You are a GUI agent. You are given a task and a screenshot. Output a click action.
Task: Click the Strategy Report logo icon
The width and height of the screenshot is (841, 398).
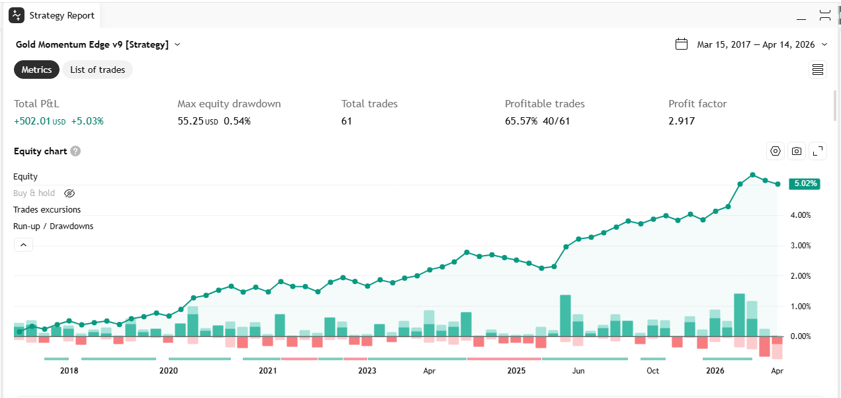17,15
